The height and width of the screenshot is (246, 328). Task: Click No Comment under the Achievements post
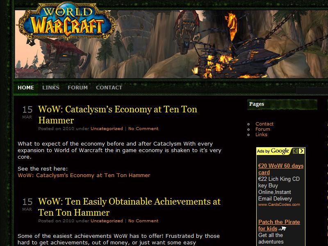click(x=143, y=221)
